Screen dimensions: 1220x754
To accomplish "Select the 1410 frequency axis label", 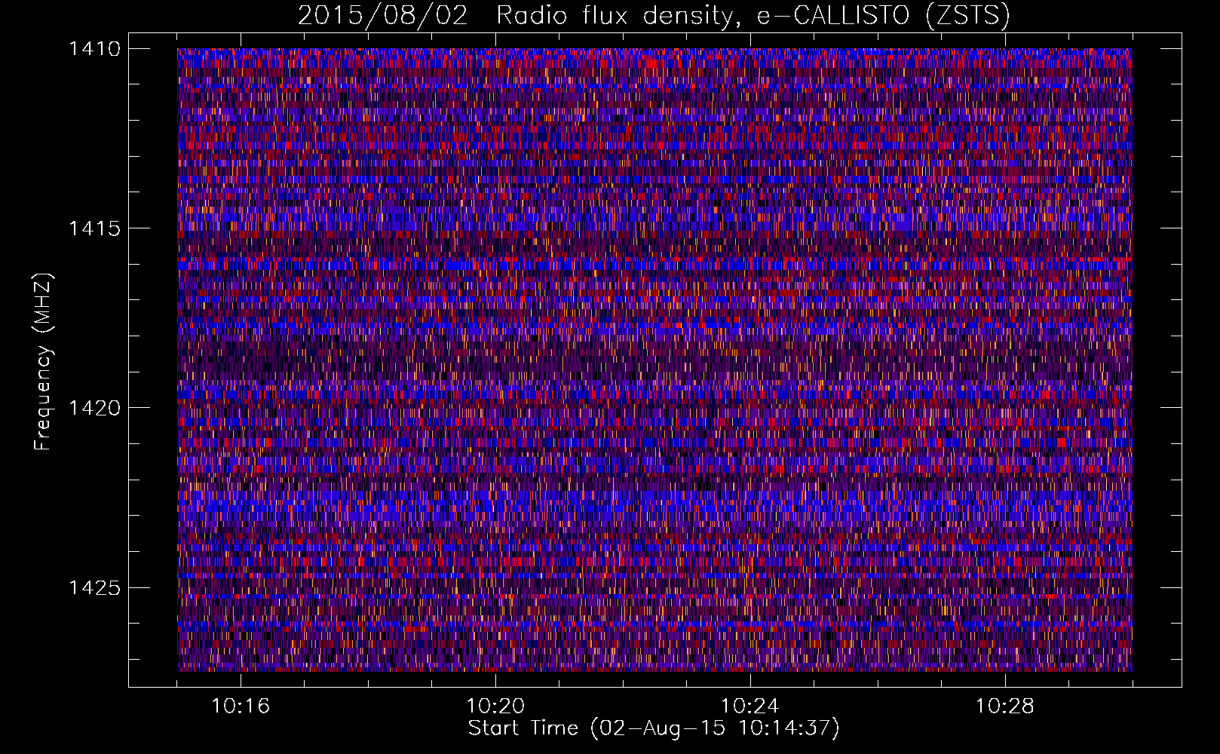I will coord(94,49).
